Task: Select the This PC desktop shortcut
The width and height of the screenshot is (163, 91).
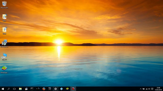Action: click(x=4, y=57)
